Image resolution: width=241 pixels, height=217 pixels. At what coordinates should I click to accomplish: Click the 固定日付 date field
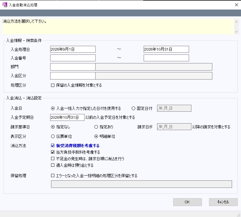point(174,108)
